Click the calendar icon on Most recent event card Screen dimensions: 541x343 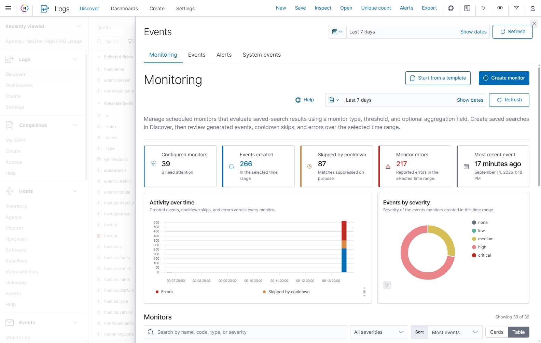point(466,167)
